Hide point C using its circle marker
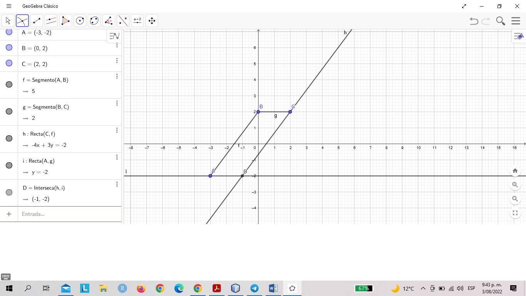 pos(9,63)
